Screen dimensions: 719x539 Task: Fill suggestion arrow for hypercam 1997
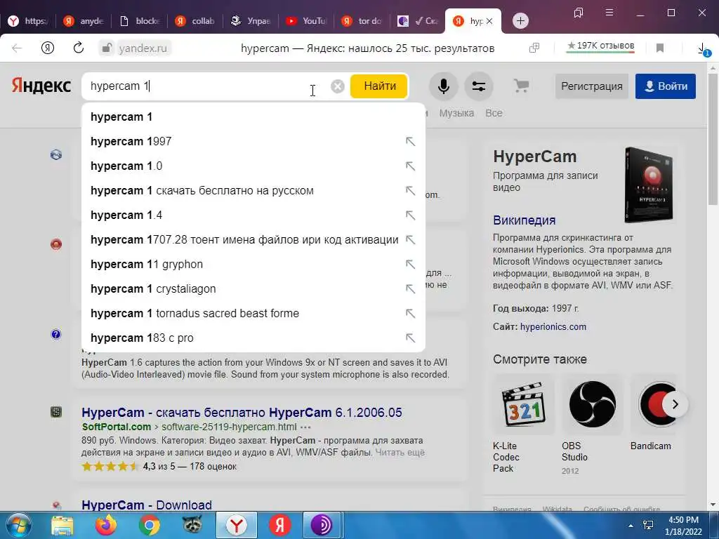pos(410,142)
